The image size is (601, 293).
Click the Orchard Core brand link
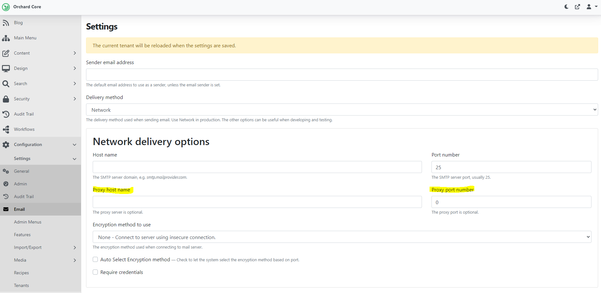[x=27, y=7]
